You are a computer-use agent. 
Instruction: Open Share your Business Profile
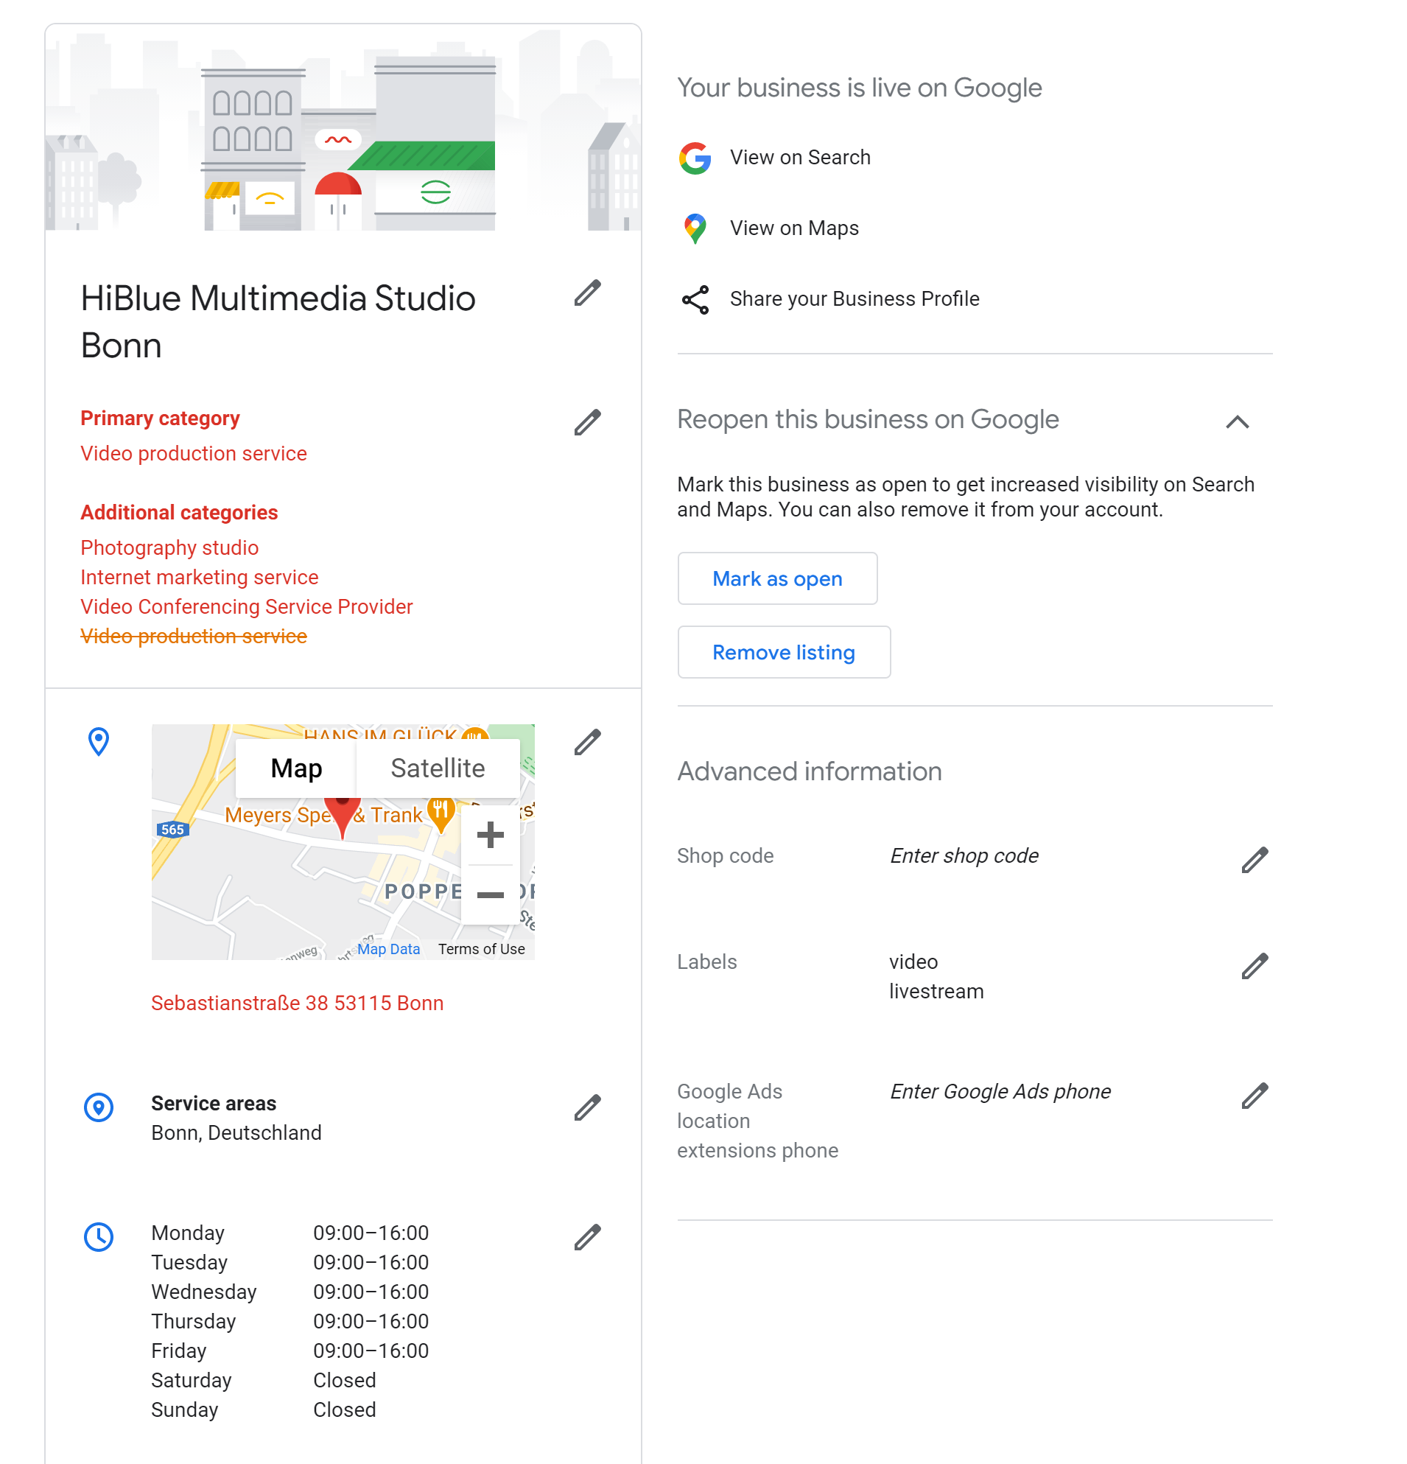point(855,300)
